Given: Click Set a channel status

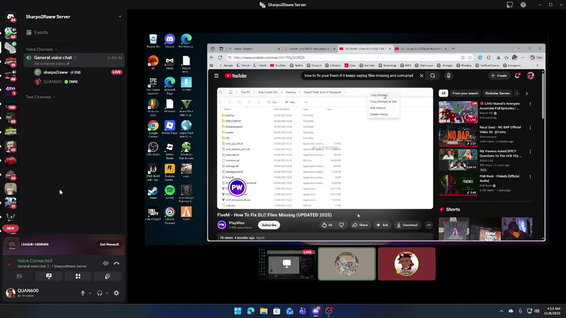Looking at the screenshot, I should click(51, 64).
